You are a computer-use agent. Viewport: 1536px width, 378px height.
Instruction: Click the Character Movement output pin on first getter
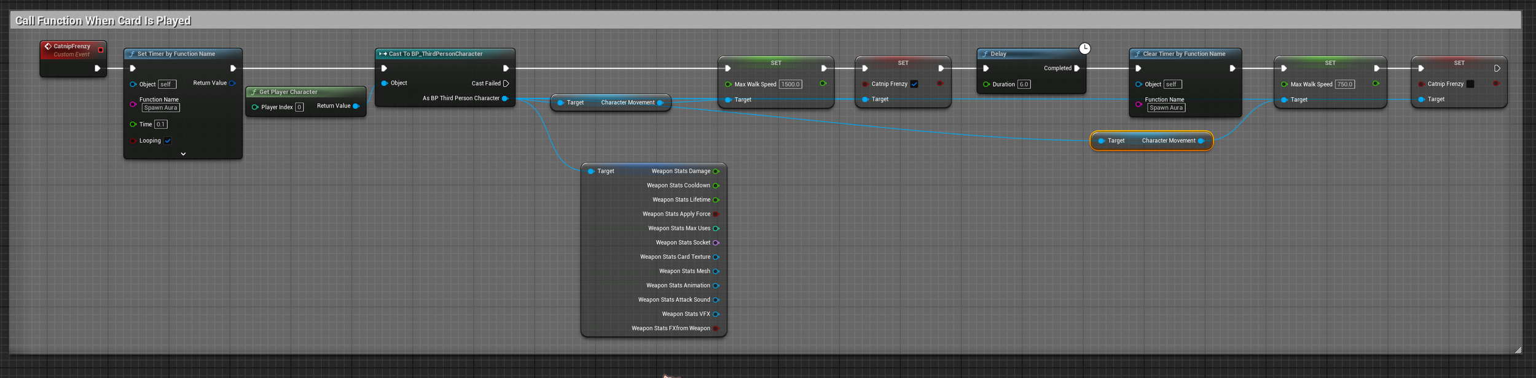pos(660,103)
